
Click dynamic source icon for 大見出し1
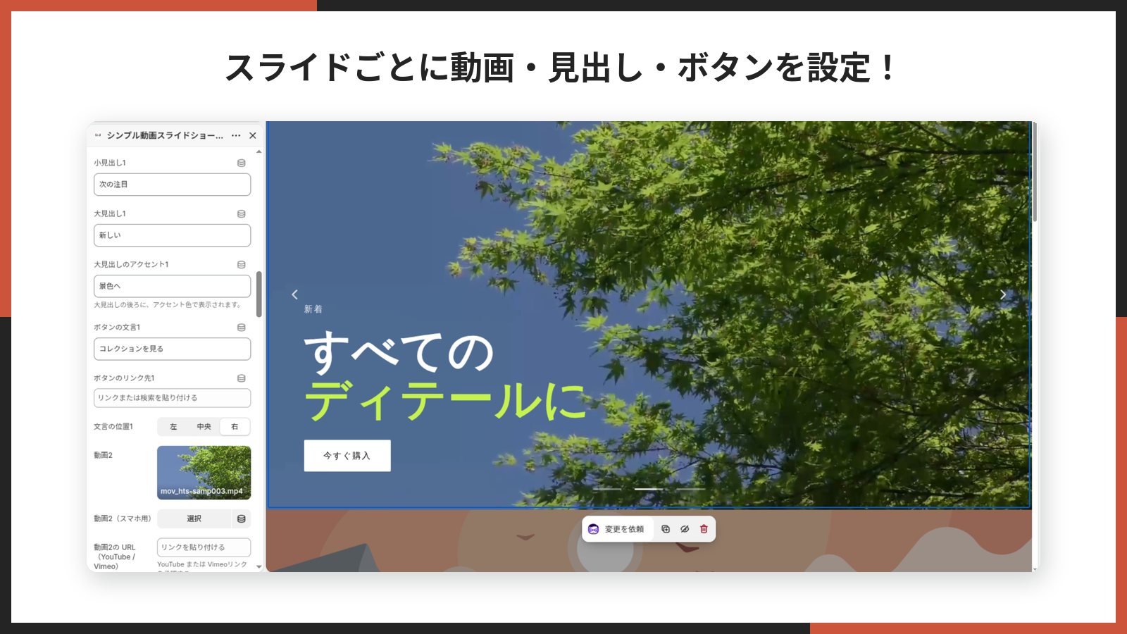242,213
